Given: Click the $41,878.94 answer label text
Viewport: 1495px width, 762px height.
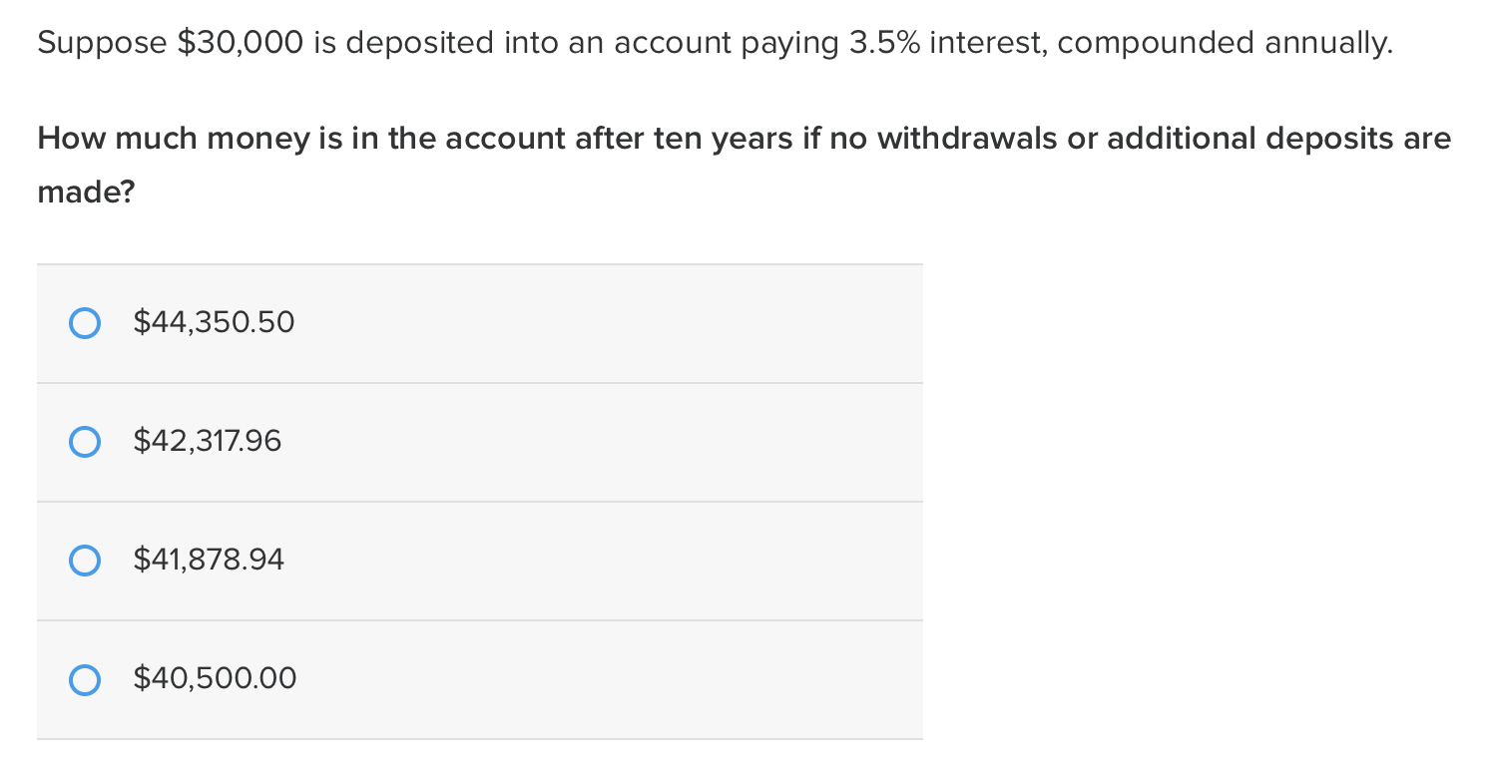Looking at the screenshot, I should [x=209, y=561].
